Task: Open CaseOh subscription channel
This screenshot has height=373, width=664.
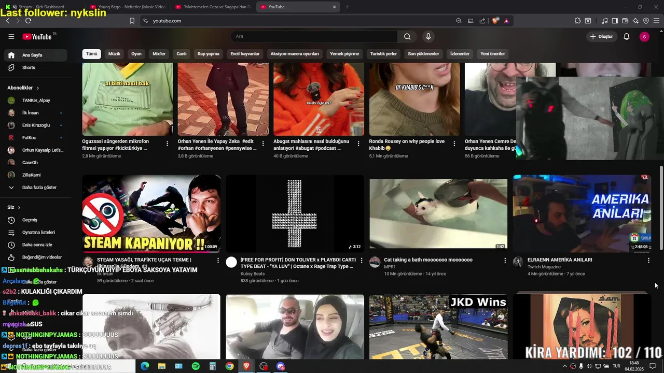Action: [x=34, y=163]
